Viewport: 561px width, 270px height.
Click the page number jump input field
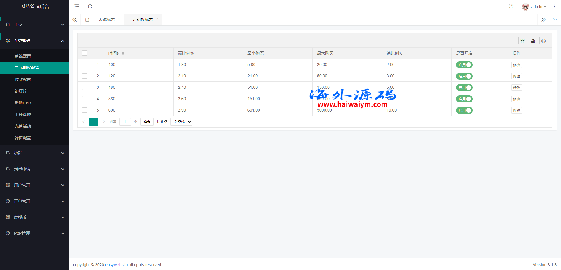point(125,122)
